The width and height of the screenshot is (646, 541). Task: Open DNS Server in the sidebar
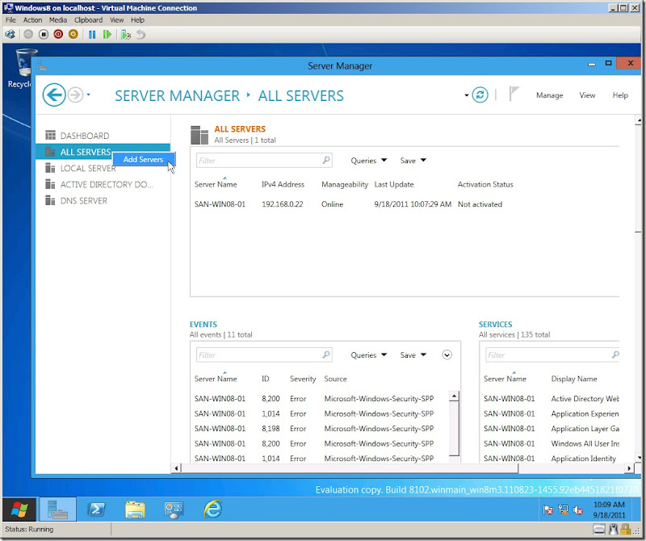(83, 201)
